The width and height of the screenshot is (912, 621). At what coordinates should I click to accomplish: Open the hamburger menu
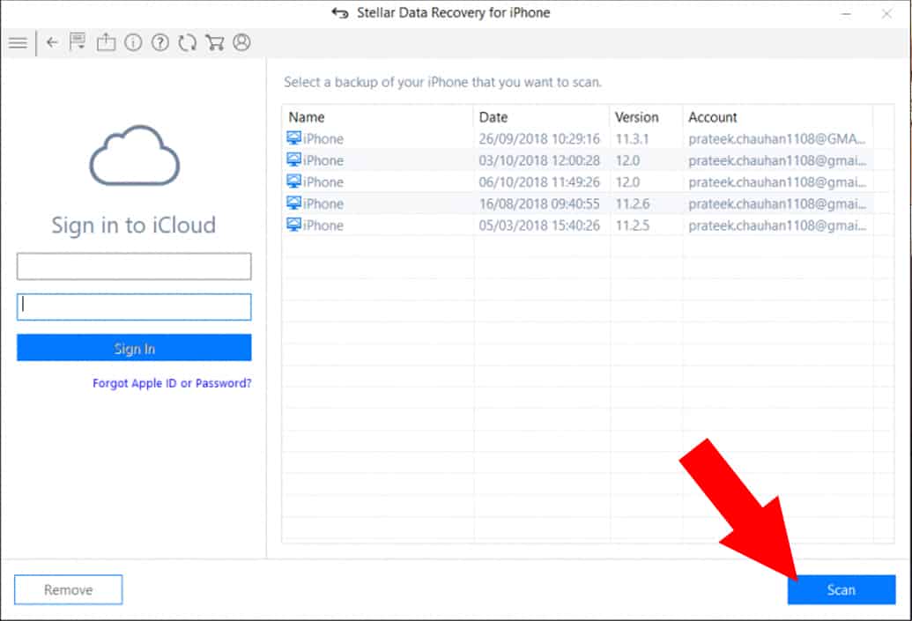tap(18, 42)
